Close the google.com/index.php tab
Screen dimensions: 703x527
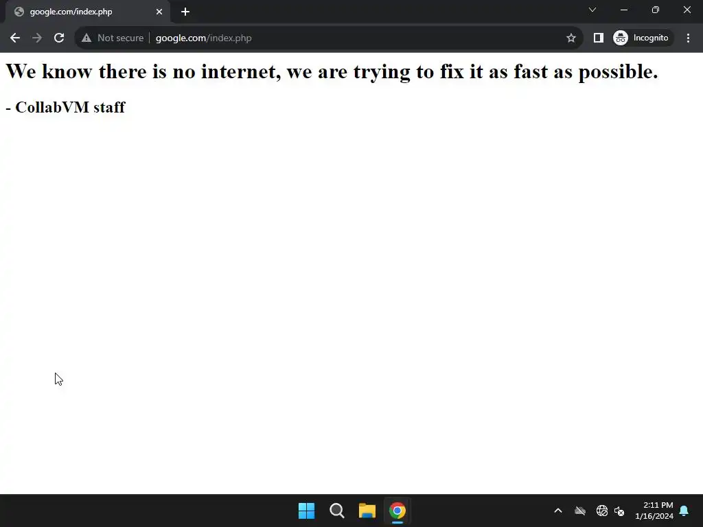[x=159, y=12]
